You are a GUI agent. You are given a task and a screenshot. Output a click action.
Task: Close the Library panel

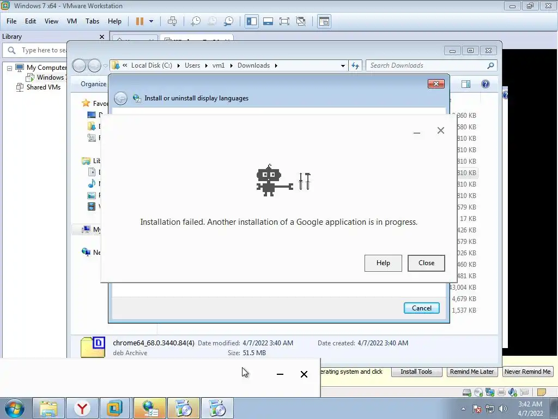click(102, 37)
